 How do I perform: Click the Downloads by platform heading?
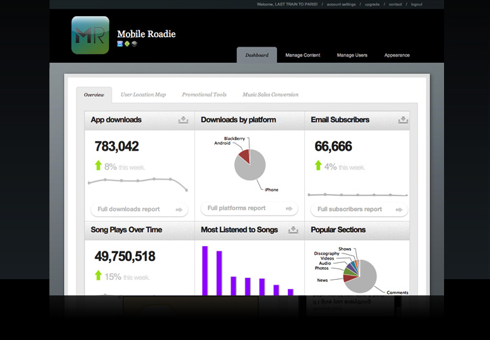pos(238,120)
